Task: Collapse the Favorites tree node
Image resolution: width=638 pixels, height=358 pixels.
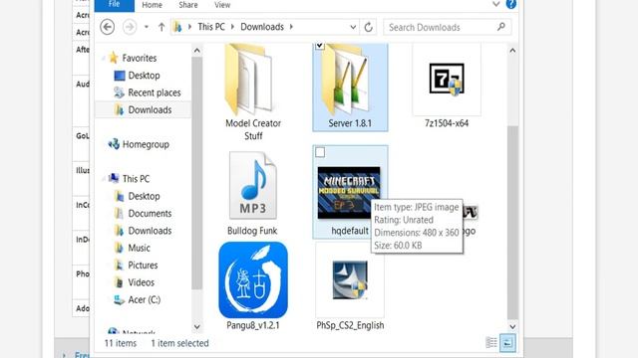Action: [x=104, y=58]
